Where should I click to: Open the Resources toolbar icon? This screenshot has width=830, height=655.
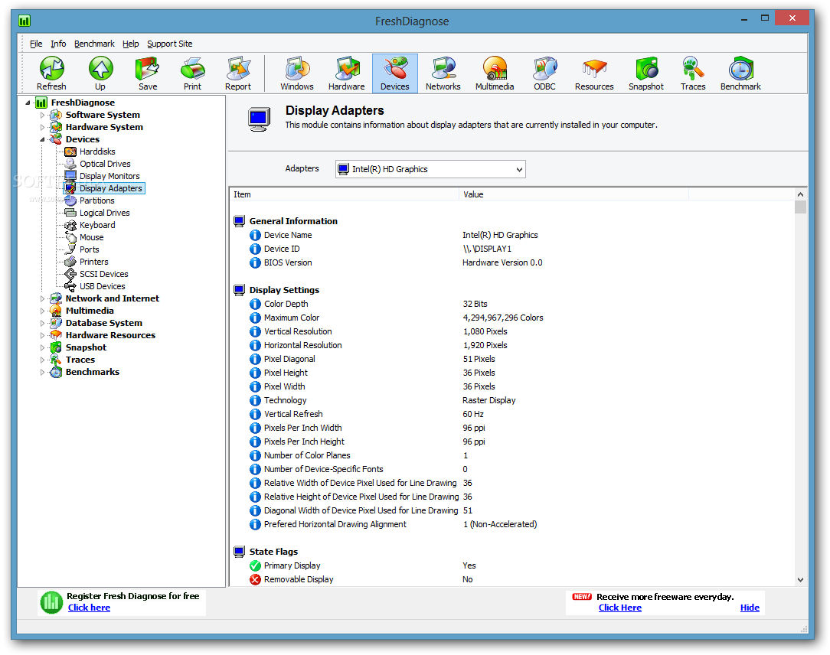pyautogui.click(x=594, y=73)
